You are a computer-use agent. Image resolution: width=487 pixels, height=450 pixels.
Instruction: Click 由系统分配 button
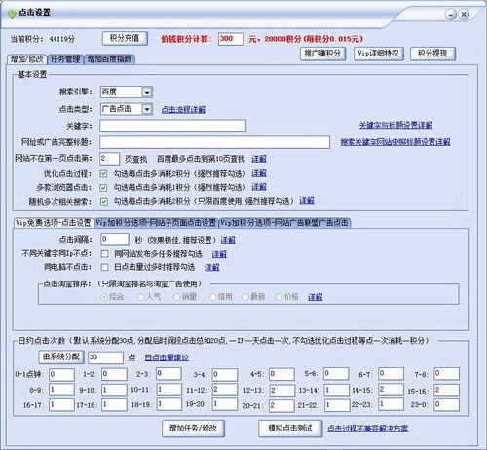coord(61,357)
